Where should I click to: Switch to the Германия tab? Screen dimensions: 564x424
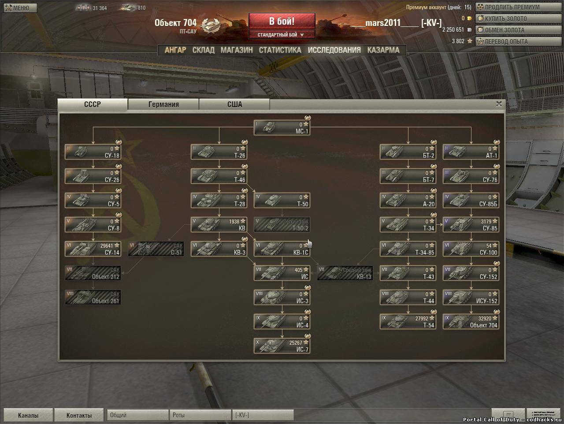pyautogui.click(x=163, y=104)
